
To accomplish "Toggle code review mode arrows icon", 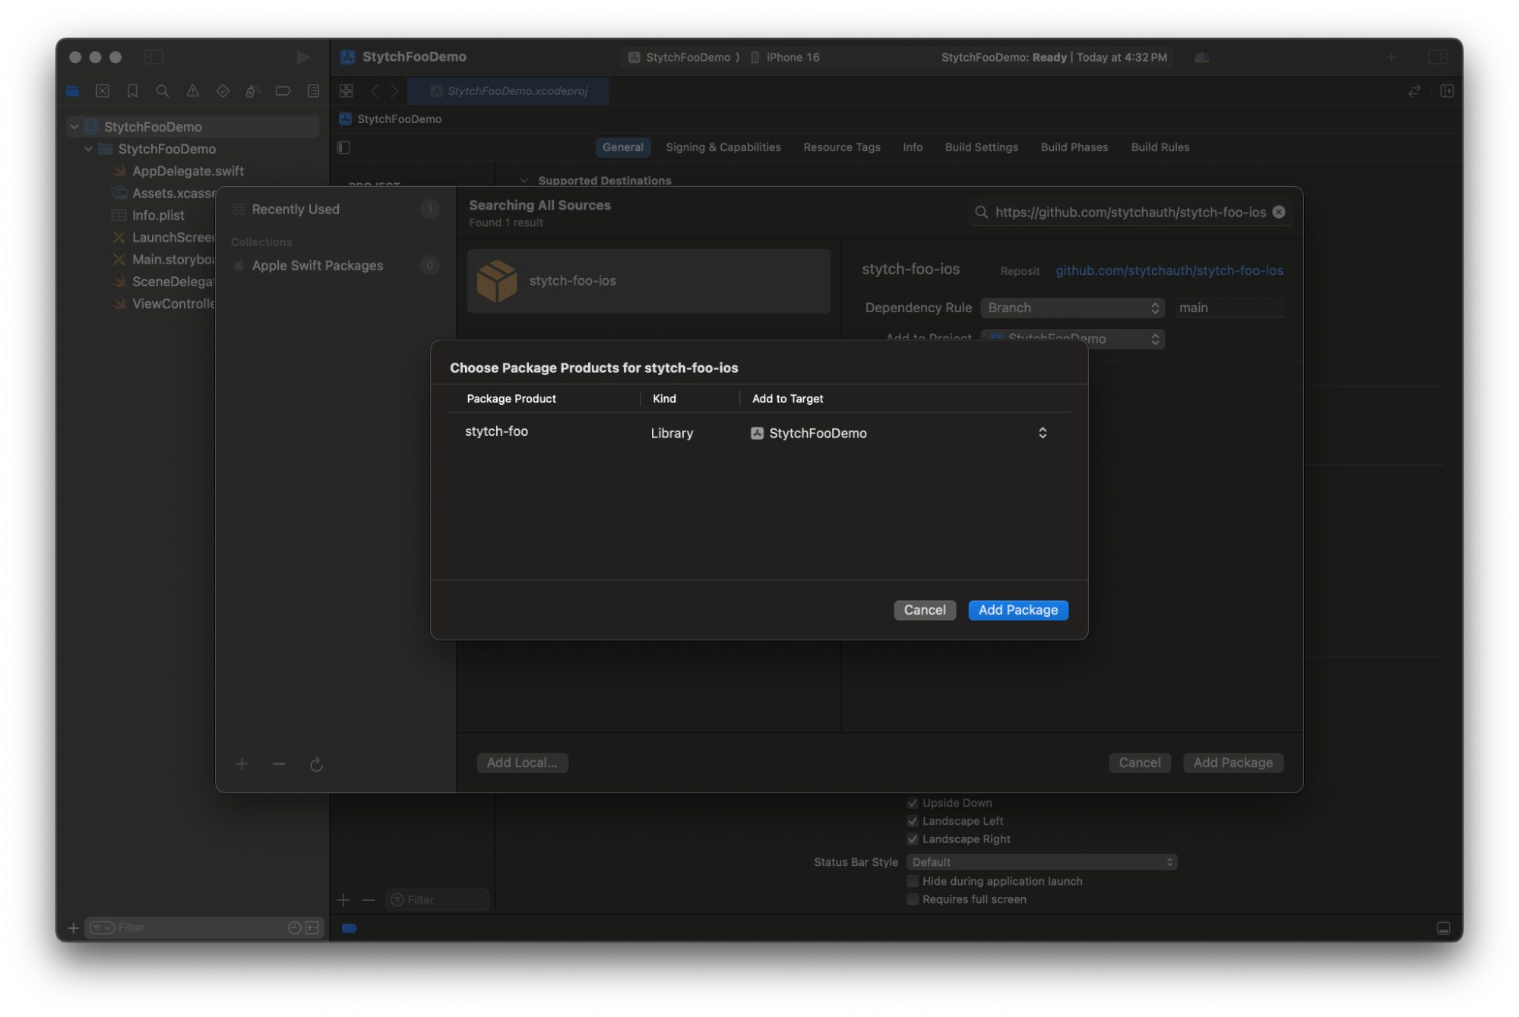I will 1414,91.
